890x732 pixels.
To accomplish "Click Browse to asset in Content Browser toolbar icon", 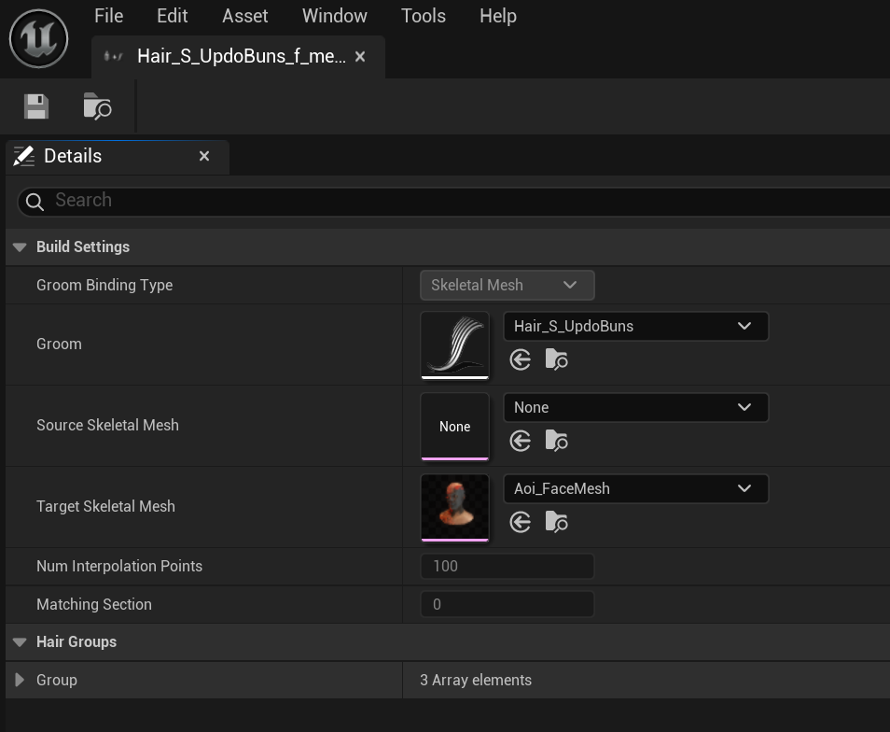I will (x=97, y=106).
